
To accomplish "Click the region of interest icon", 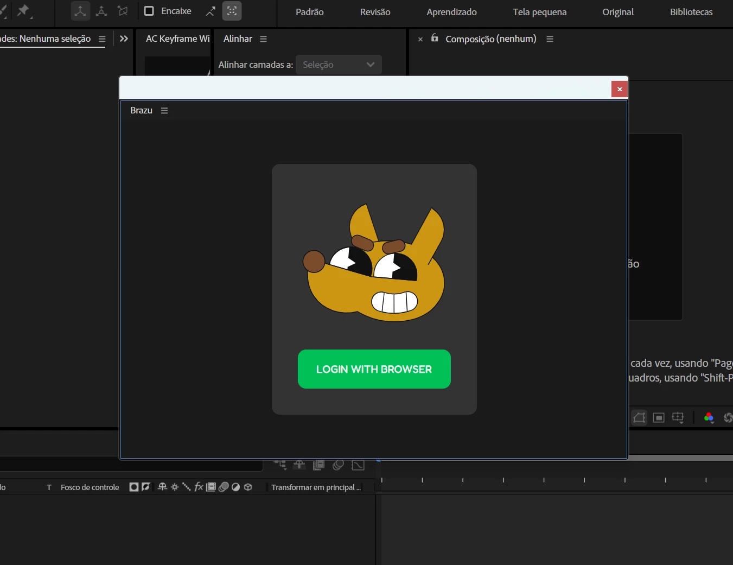I will [x=659, y=417].
